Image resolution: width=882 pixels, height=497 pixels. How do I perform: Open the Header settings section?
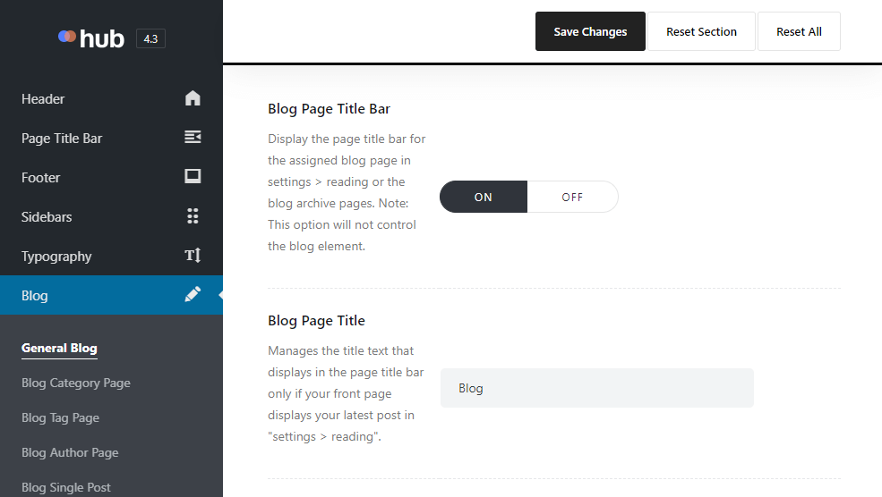coord(111,99)
